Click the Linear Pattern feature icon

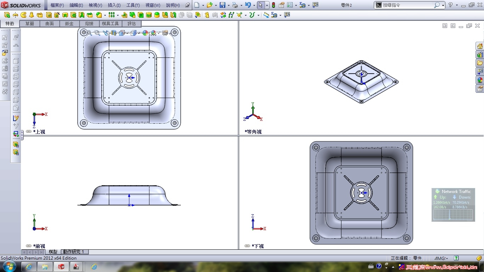(112, 15)
